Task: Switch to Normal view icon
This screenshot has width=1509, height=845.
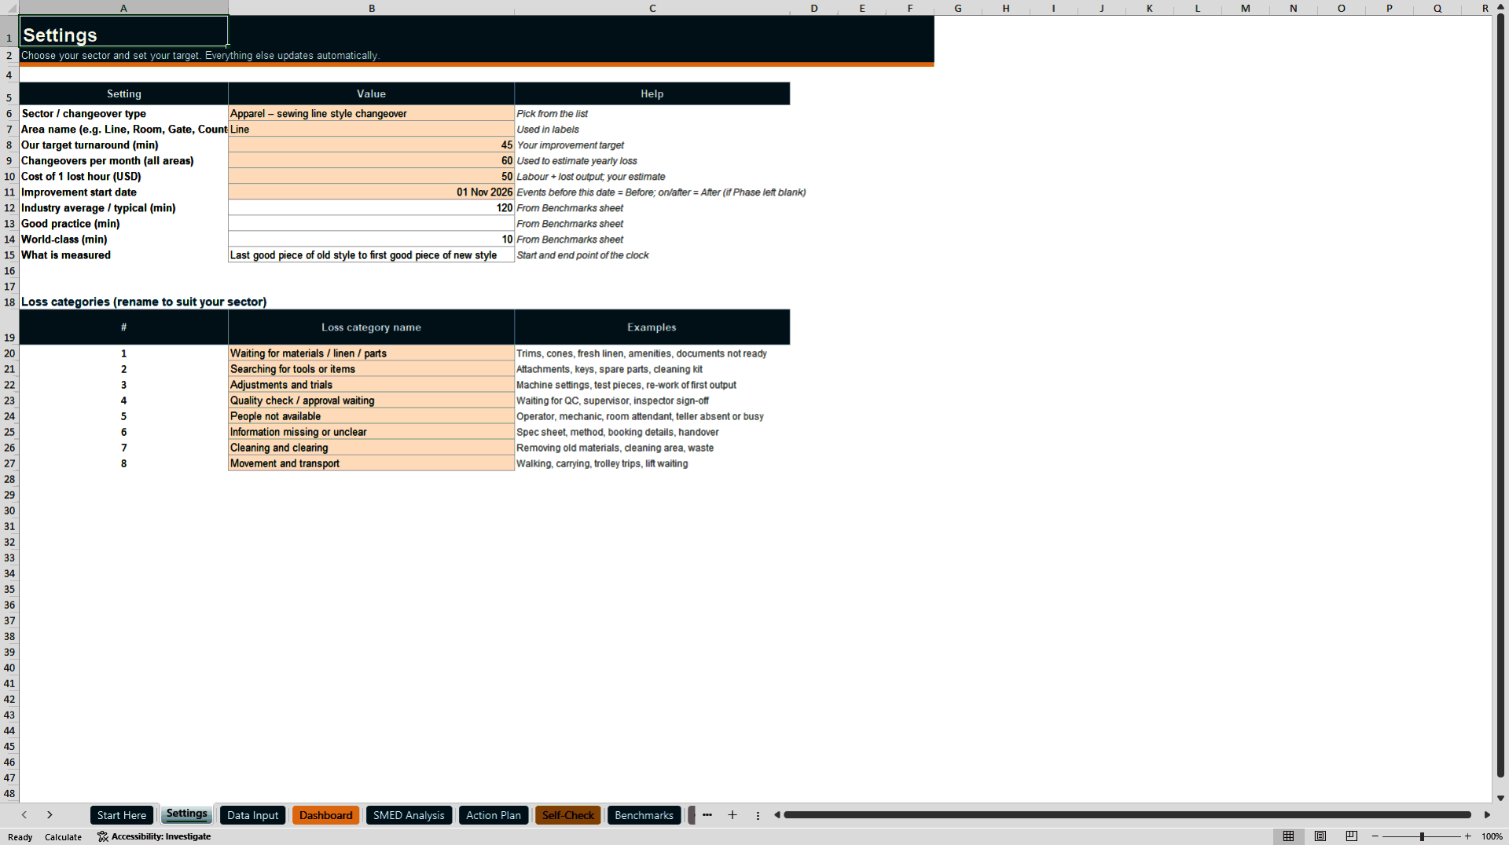Action: coord(1288,836)
